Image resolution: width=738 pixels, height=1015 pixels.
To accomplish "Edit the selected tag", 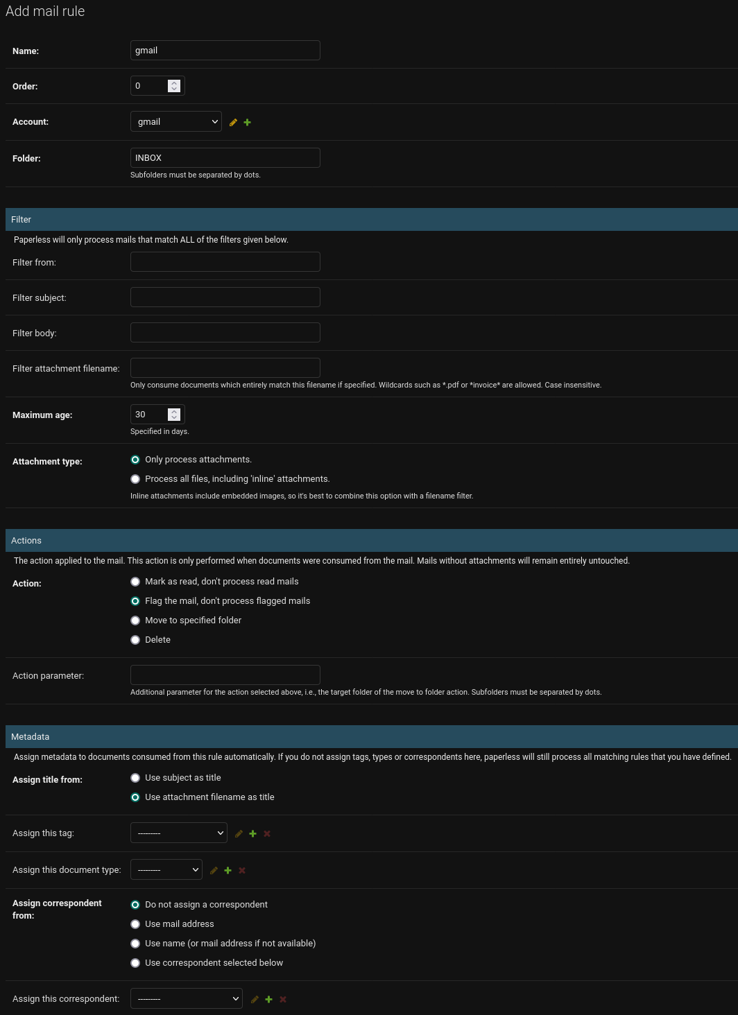I will 239,833.
